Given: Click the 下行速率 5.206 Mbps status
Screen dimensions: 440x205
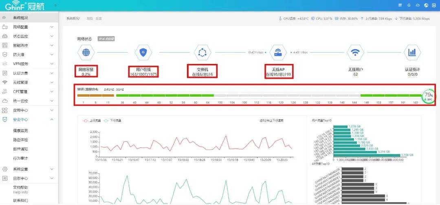Looking at the screenshot, I should click(x=412, y=18).
